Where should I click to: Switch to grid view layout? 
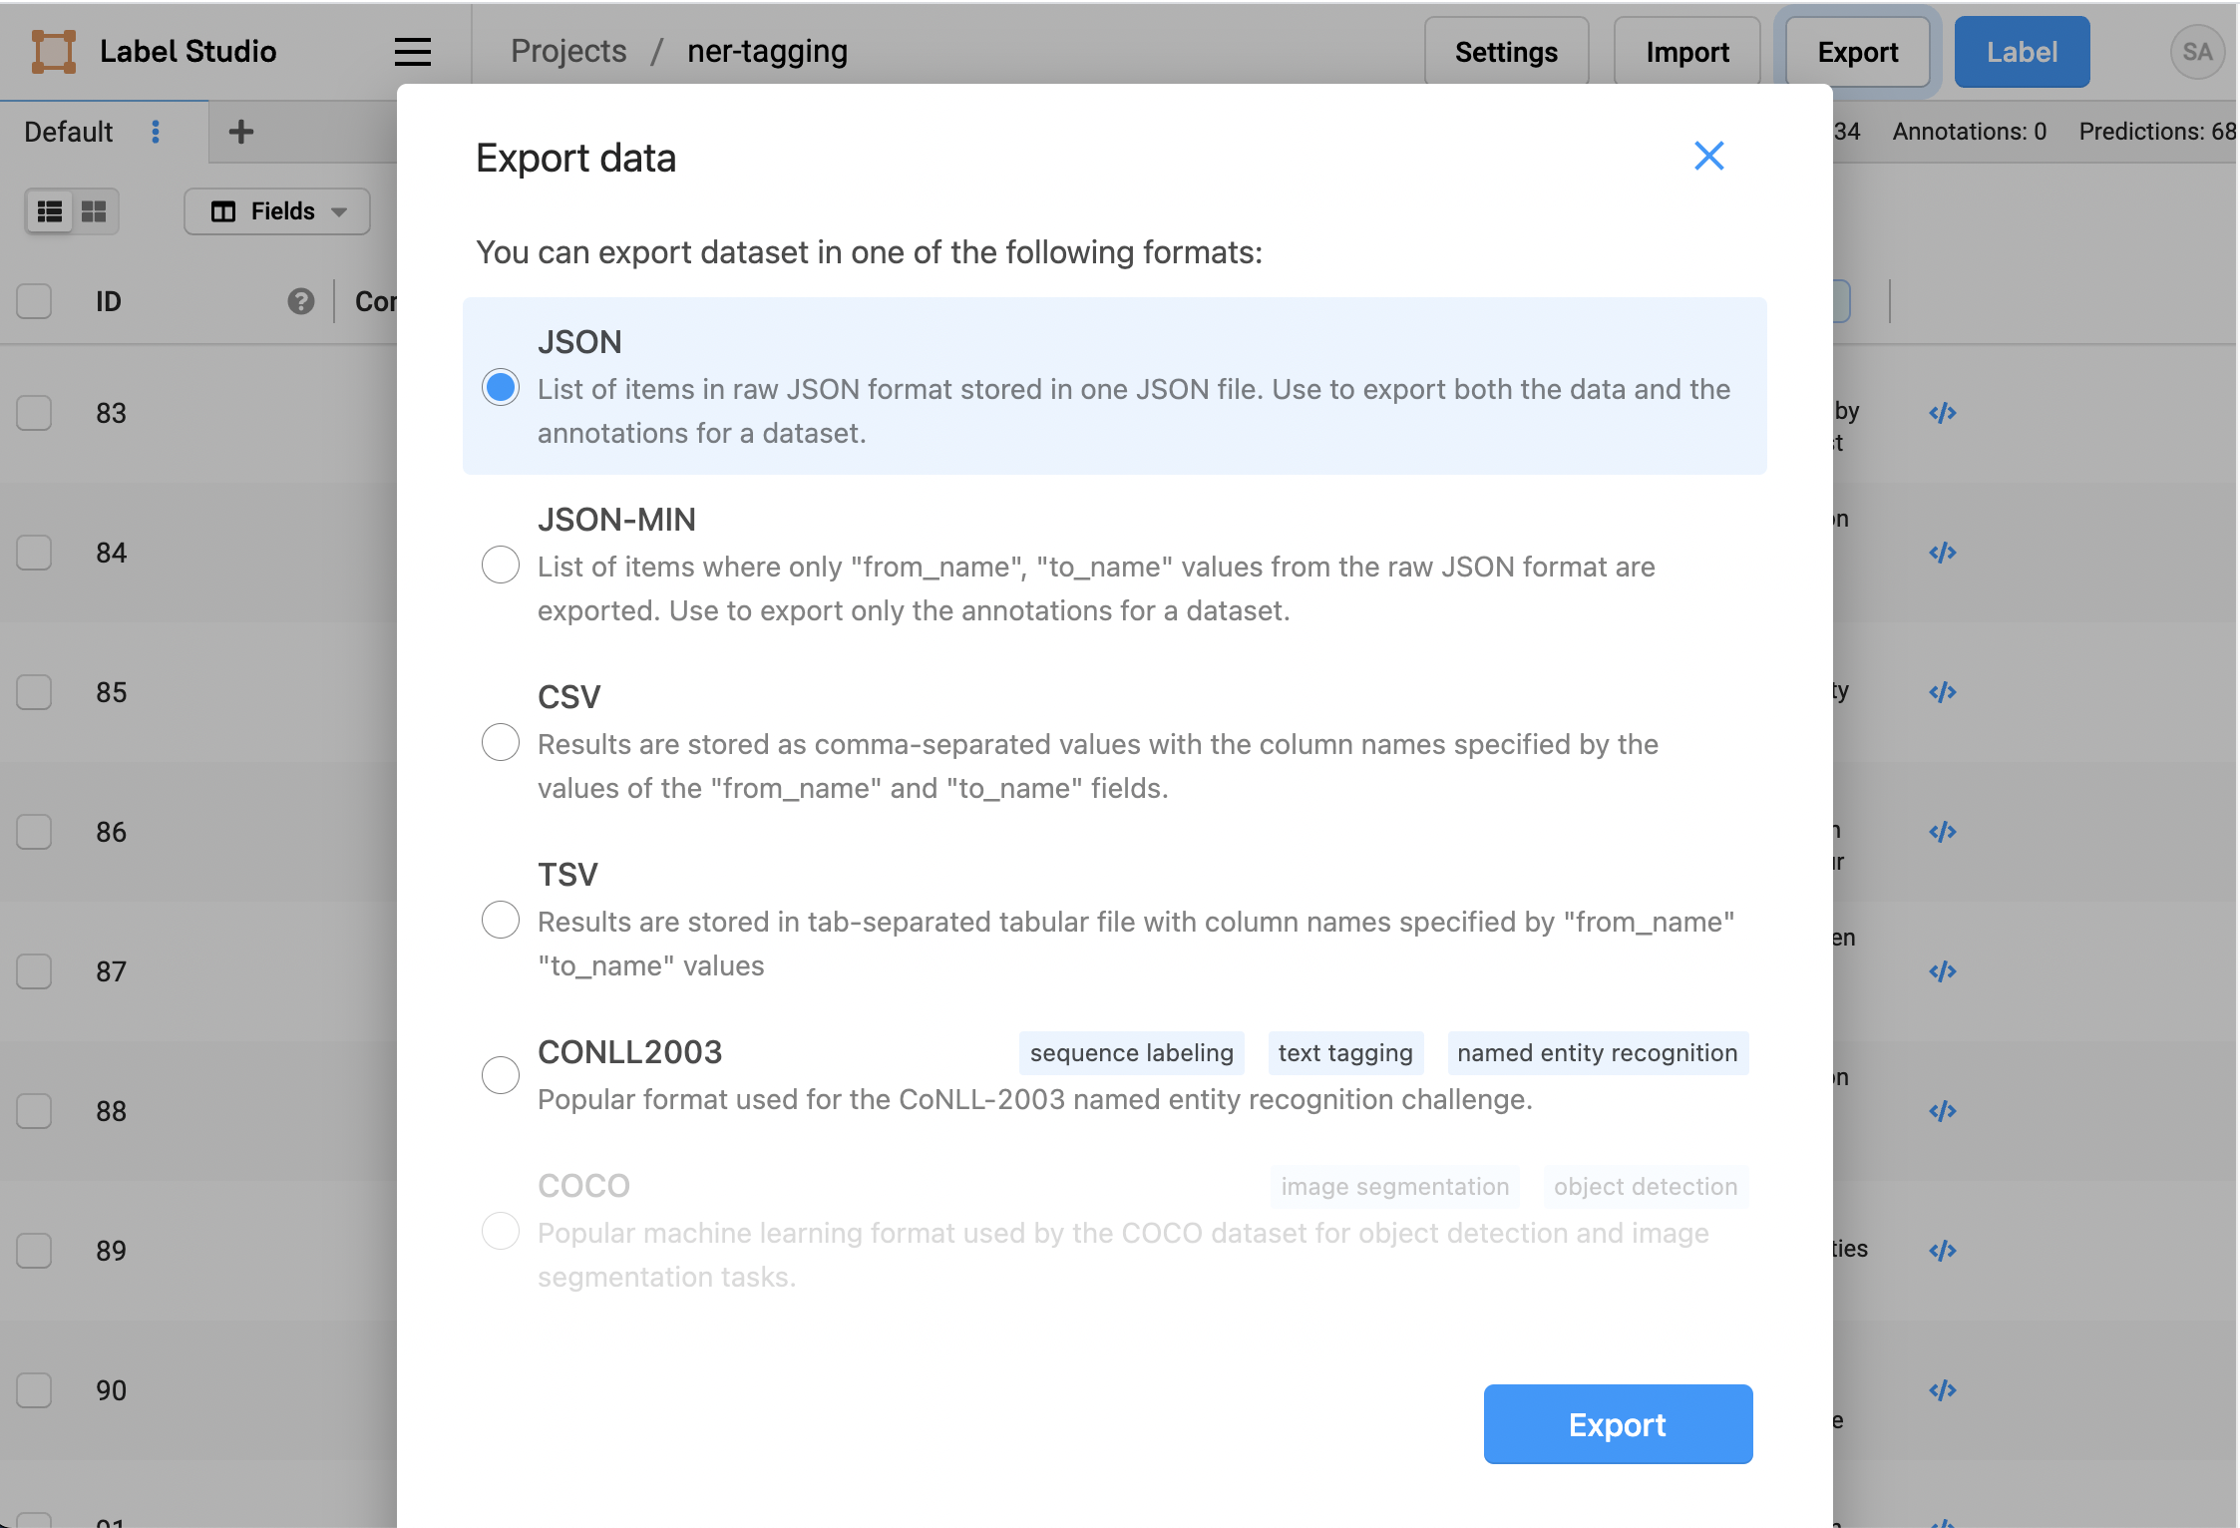coord(93,210)
